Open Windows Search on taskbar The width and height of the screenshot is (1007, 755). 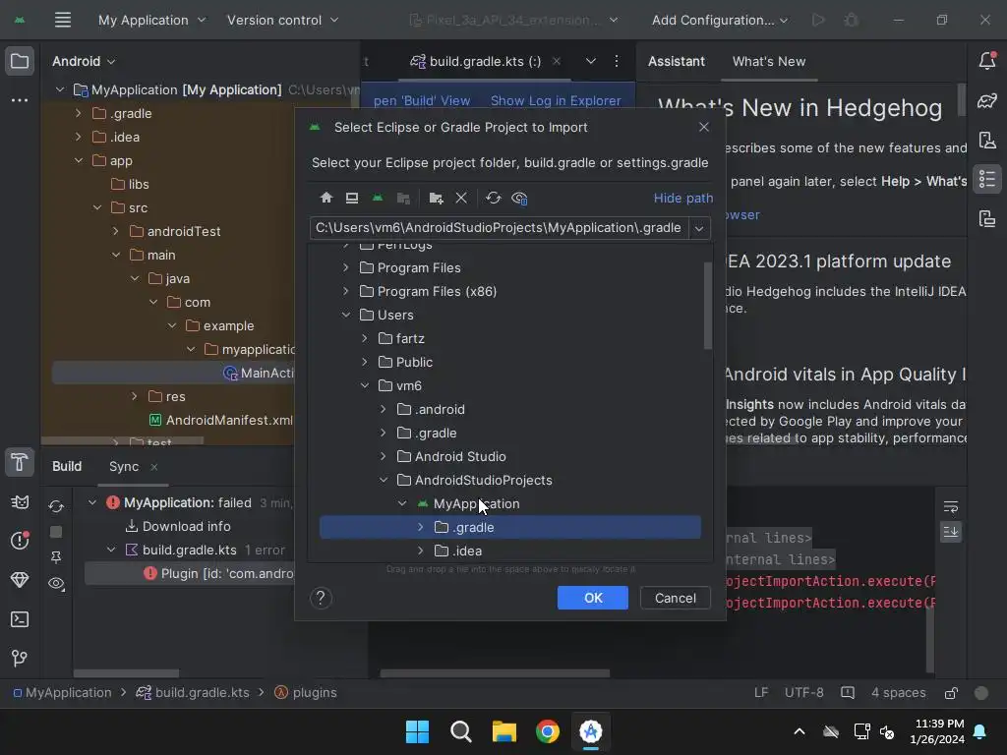coord(460,731)
